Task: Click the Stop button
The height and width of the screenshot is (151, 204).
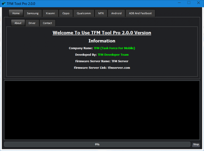Action: 196,144
